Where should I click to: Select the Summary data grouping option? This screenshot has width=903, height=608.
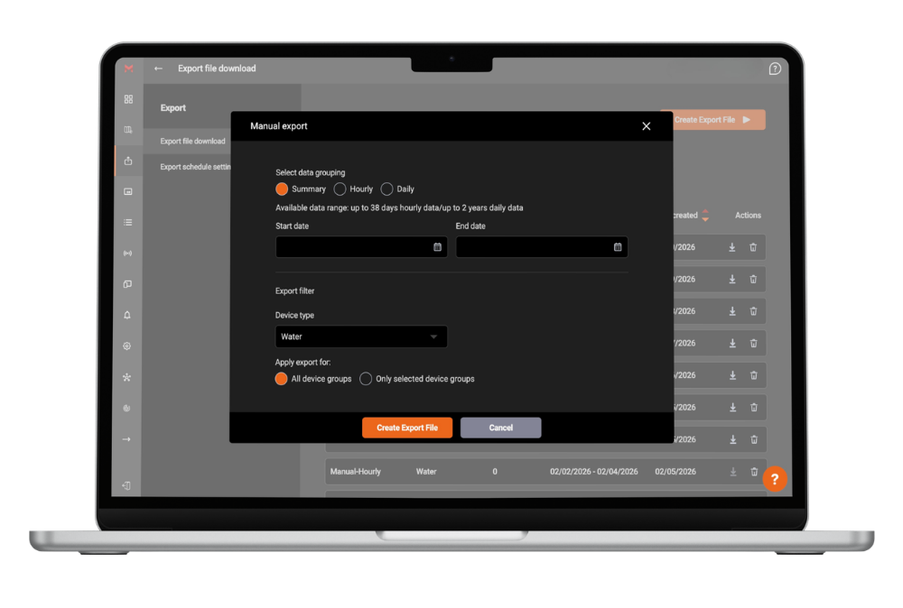pos(282,189)
